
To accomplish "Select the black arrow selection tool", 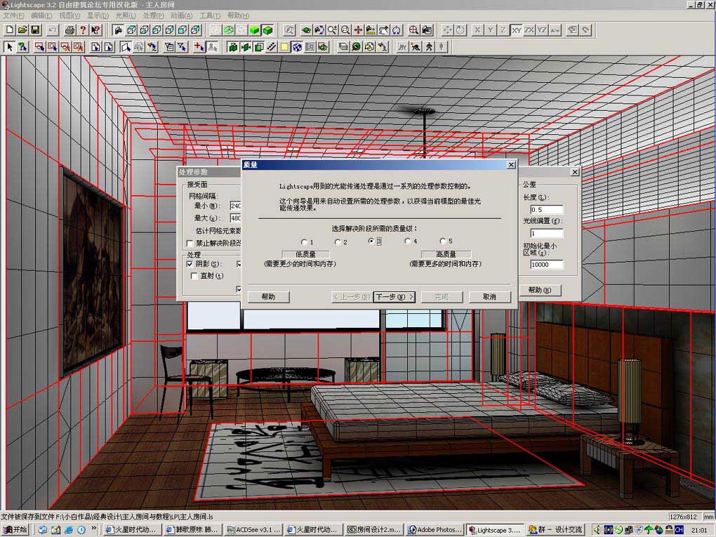I will pyautogui.click(x=10, y=46).
